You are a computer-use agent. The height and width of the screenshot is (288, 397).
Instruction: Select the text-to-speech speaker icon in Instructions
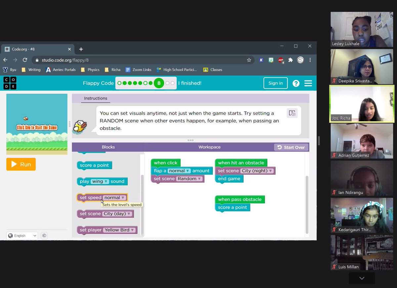point(292,113)
